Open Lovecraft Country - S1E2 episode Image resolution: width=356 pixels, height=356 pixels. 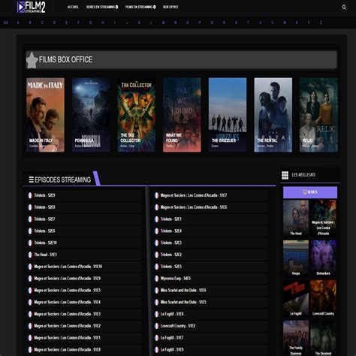178,326
